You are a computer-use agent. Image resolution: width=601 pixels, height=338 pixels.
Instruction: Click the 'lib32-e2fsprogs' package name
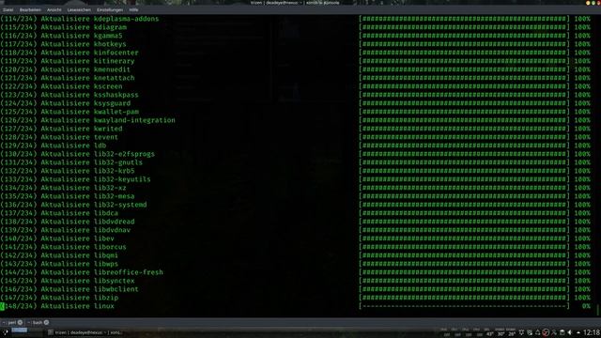point(124,154)
